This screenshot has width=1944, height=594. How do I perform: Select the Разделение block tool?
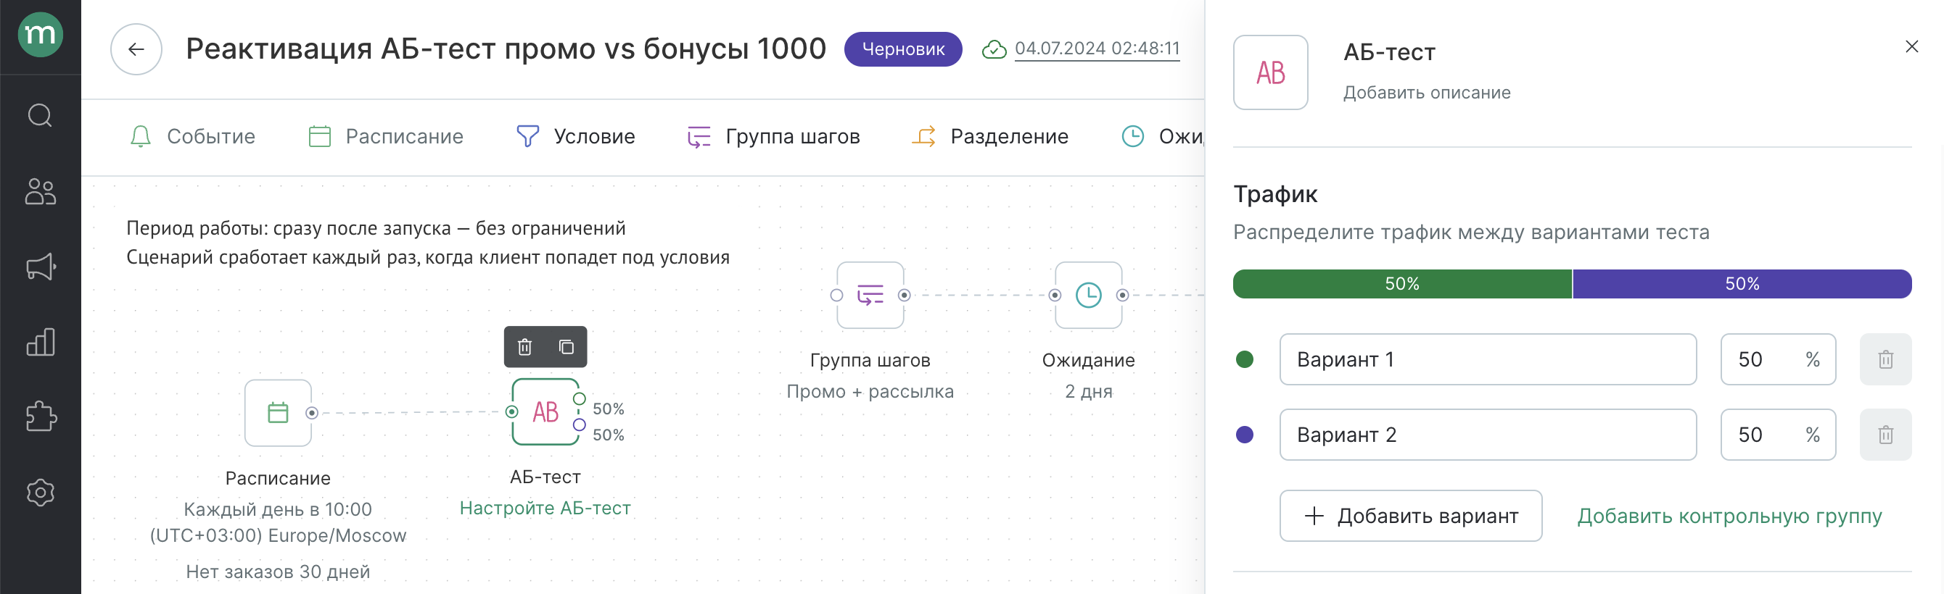pyautogui.click(x=990, y=136)
